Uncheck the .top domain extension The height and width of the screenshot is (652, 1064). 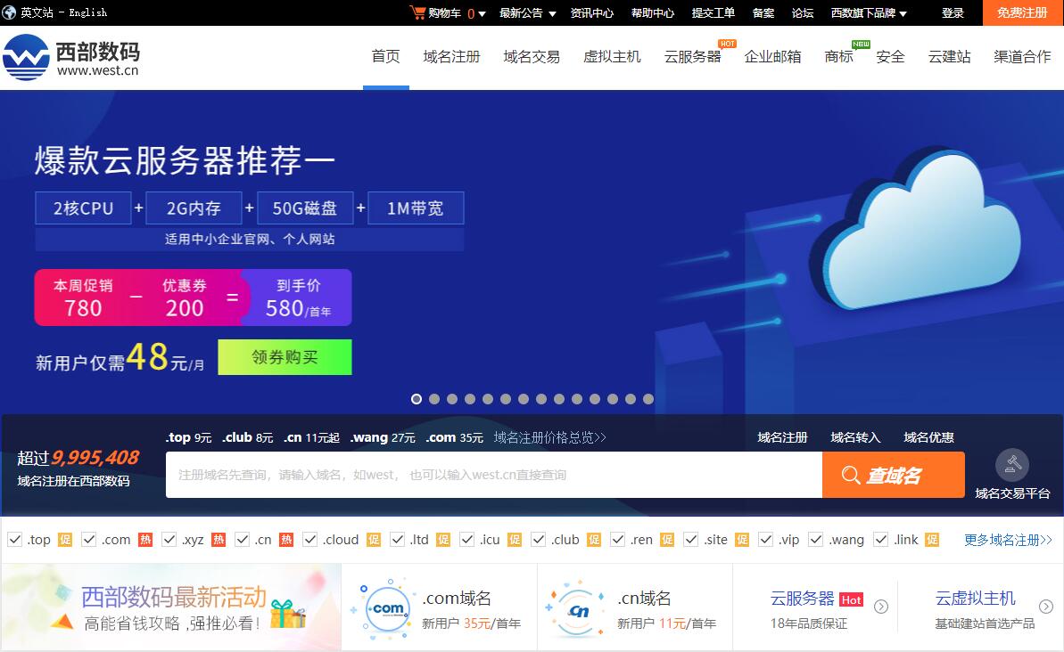click(x=14, y=539)
